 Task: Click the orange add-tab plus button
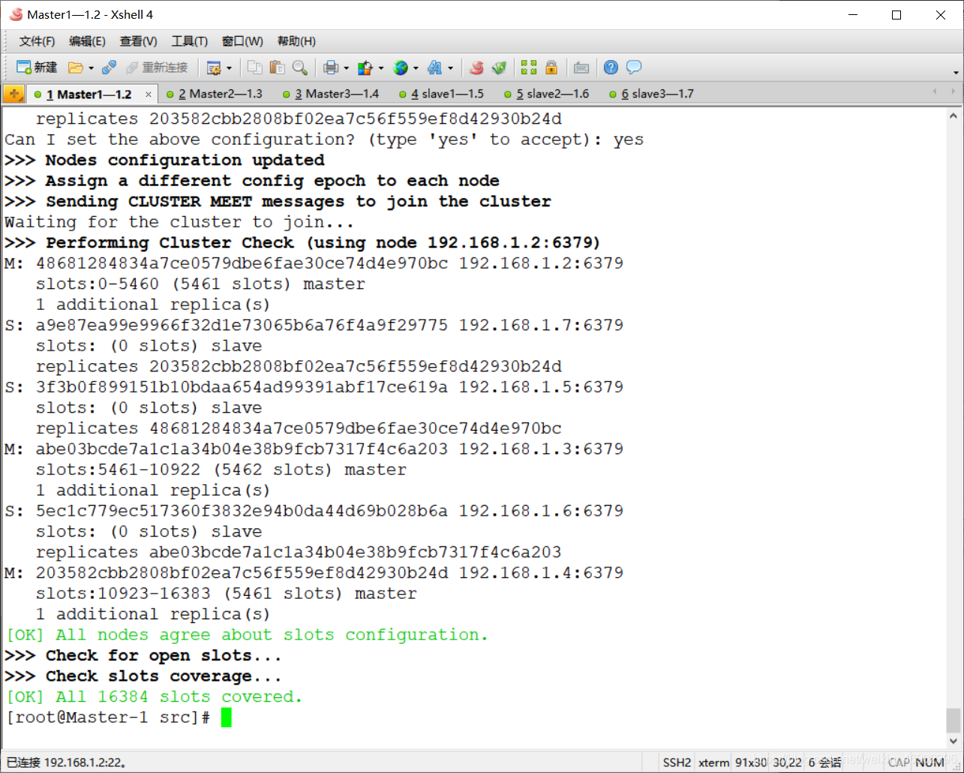[x=14, y=94]
